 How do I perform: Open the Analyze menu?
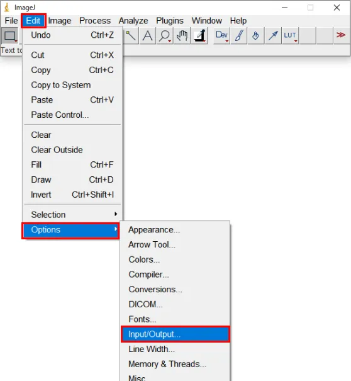point(133,21)
